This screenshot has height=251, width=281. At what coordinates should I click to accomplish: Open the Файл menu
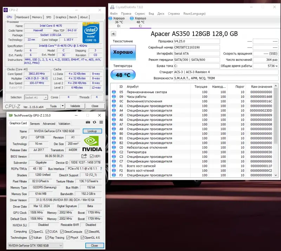(x=113, y=14)
